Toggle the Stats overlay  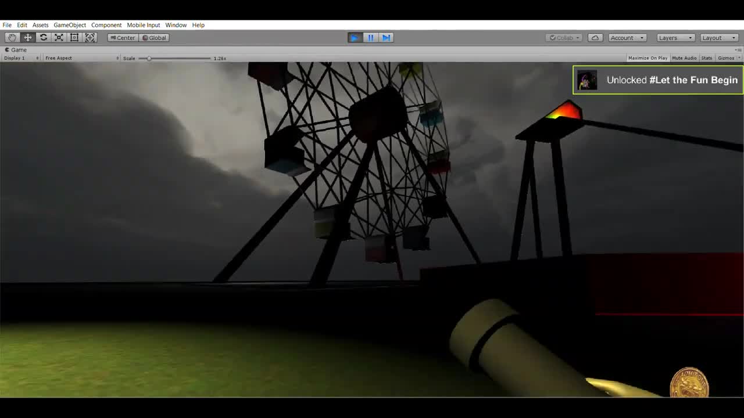click(706, 58)
